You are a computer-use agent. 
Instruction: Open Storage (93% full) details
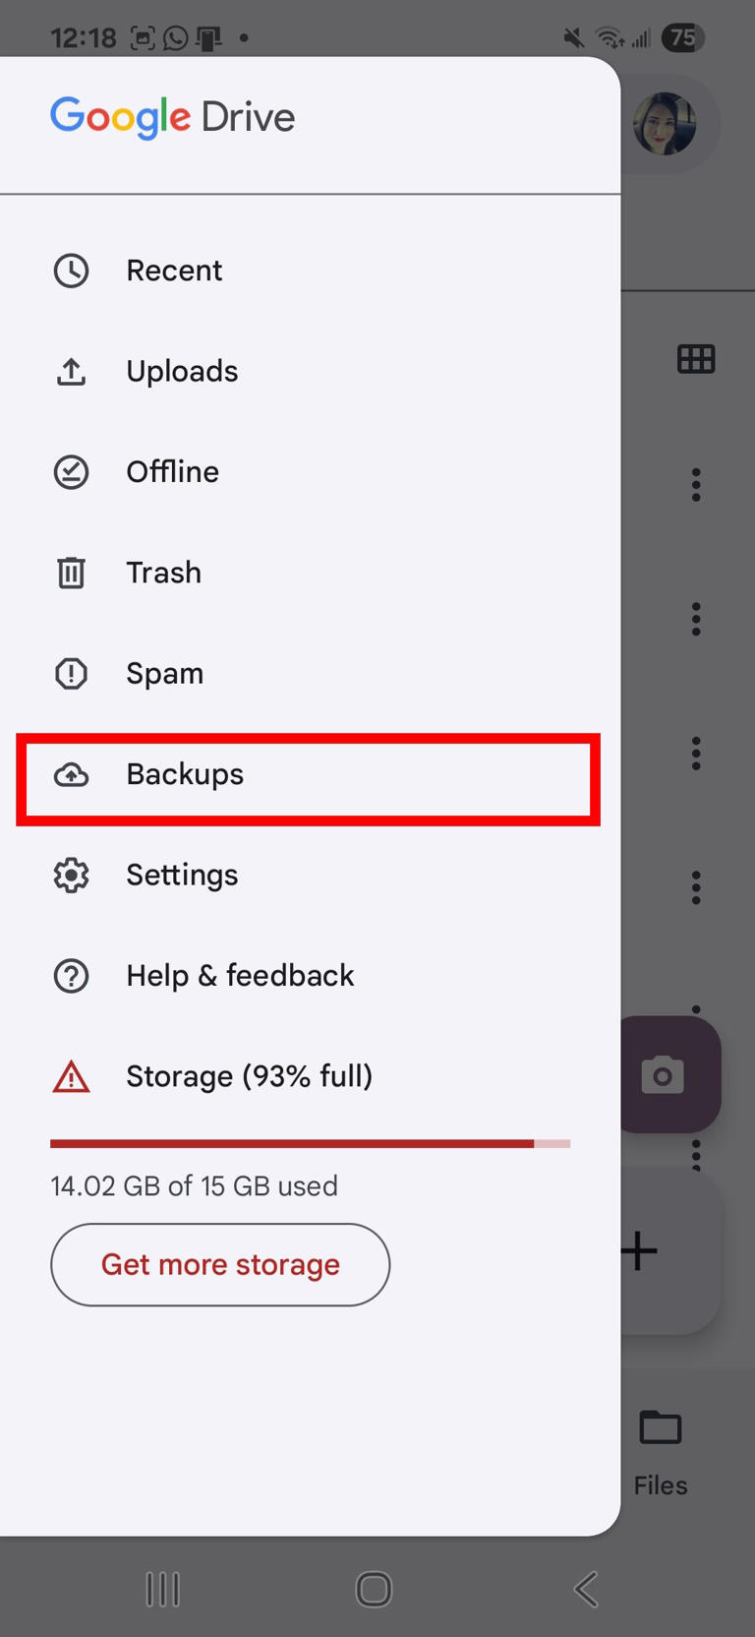[x=249, y=1076]
